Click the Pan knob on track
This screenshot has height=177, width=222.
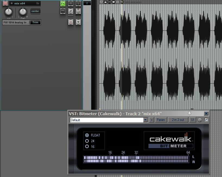point(23,12)
